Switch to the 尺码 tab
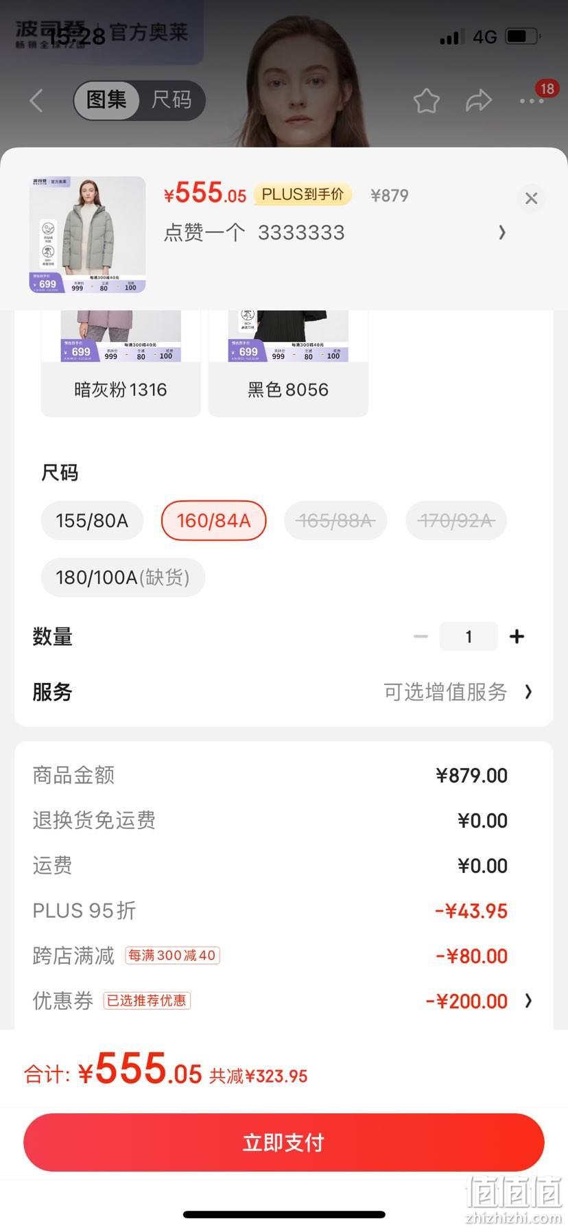 (171, 100)
